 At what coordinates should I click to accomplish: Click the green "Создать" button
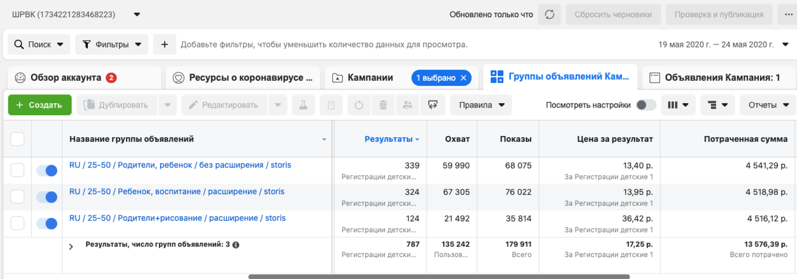[x=40, y=105]
